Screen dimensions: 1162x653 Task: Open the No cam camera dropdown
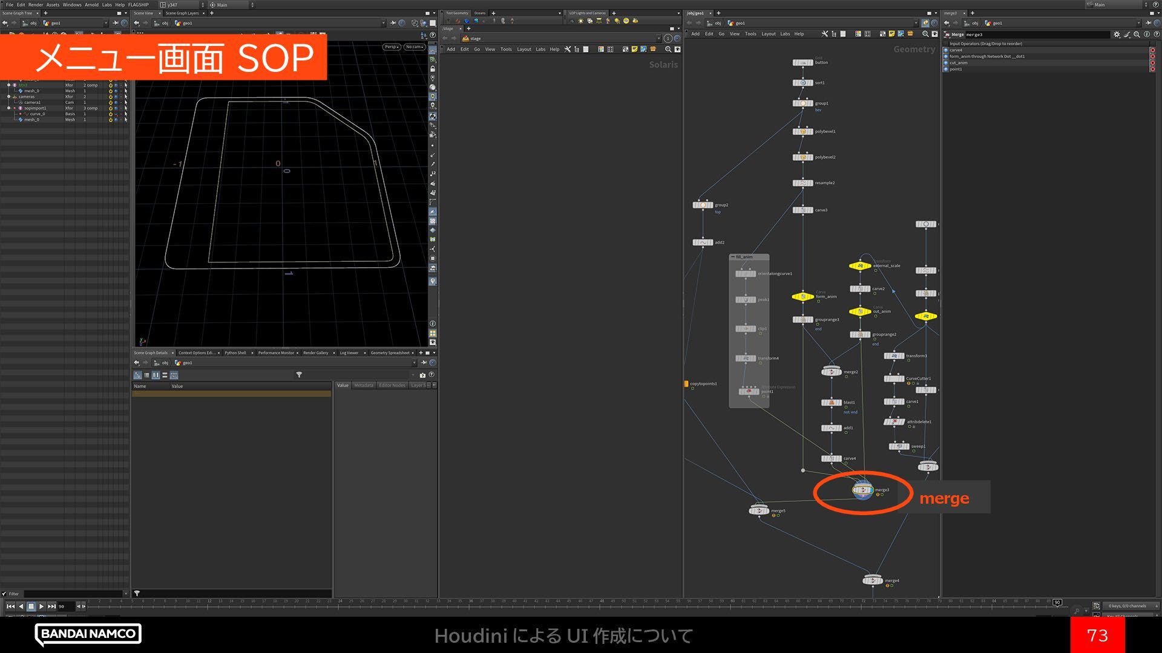point(414,47)
